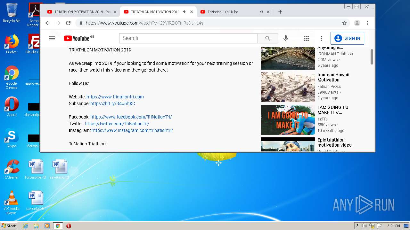Screen dimensions: 410x230
Task: Close the first TRIATHLON MOTIVATION tab
Action: point(115,12)
